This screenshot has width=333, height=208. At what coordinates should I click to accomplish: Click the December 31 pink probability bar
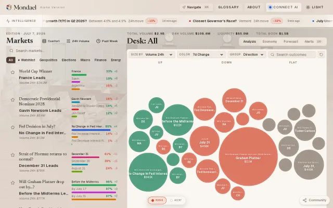85,158
